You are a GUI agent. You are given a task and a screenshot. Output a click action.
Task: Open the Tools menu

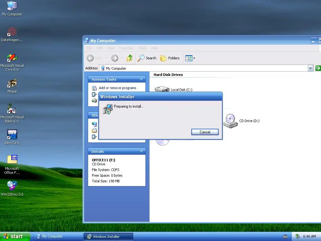click(x=142, y=48)
